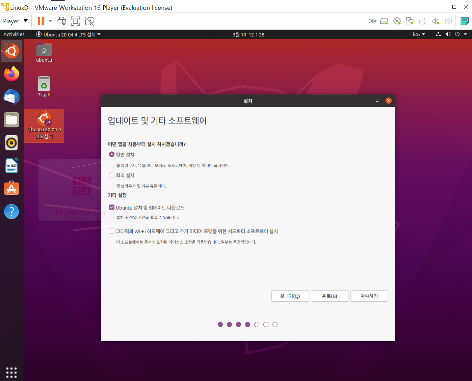
Task: Select the 일반 설치 radio button
Action: [112, 154]
